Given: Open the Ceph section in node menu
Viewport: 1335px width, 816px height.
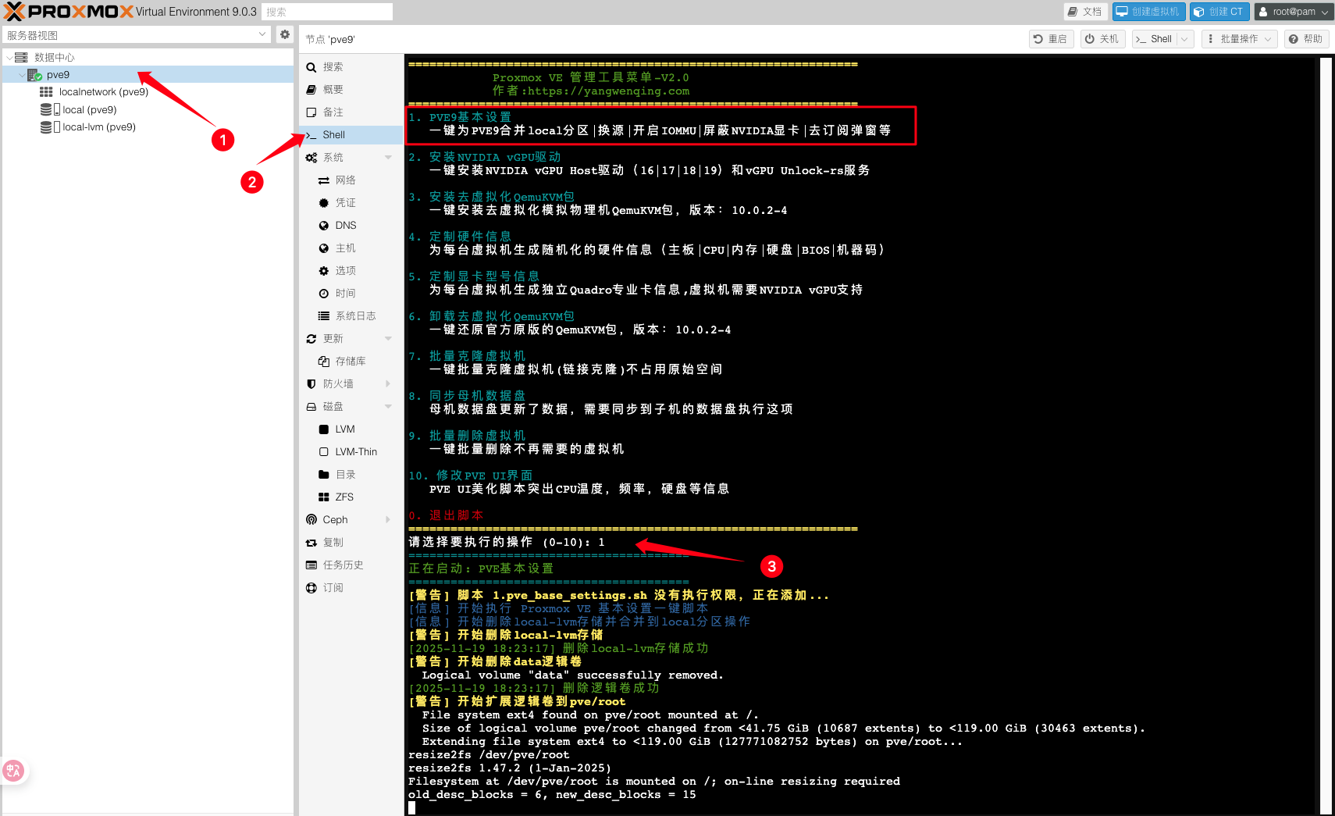Looking at the screenshot, I should 335,519.
